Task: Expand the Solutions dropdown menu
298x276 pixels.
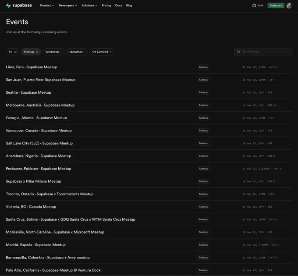Action: (x=89, y=6)
